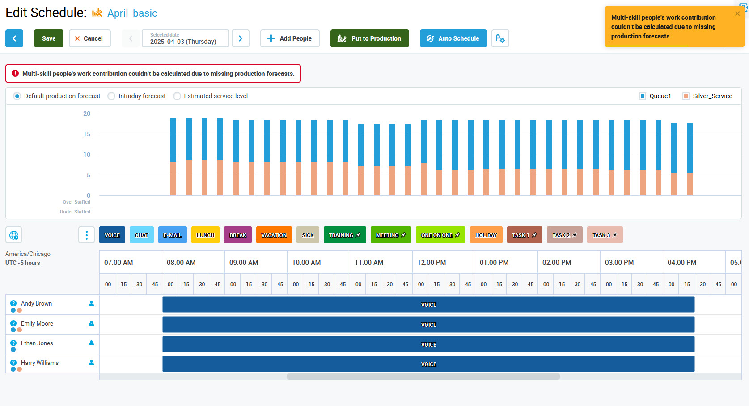Select Estimated service level radio button
This screenshot has height=406, width=749.
point(177,96)
